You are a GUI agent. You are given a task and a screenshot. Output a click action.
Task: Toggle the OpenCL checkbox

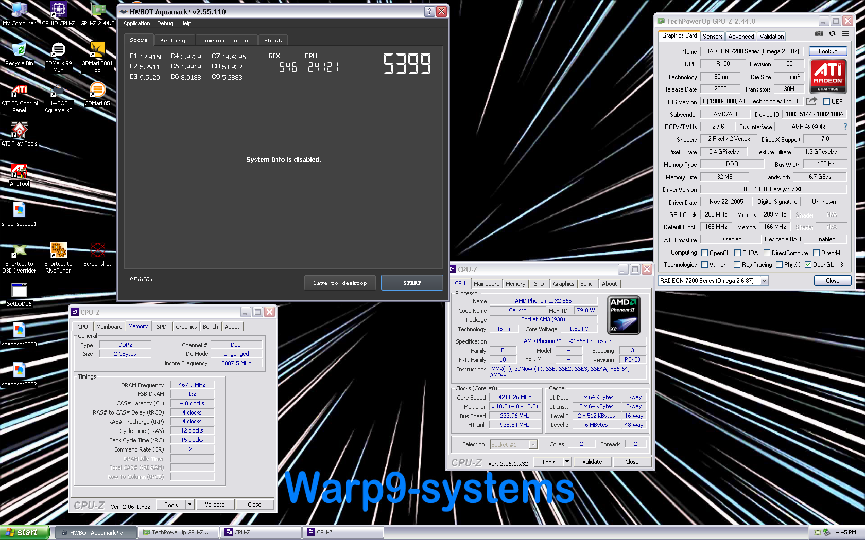click(x=704, y=253)
